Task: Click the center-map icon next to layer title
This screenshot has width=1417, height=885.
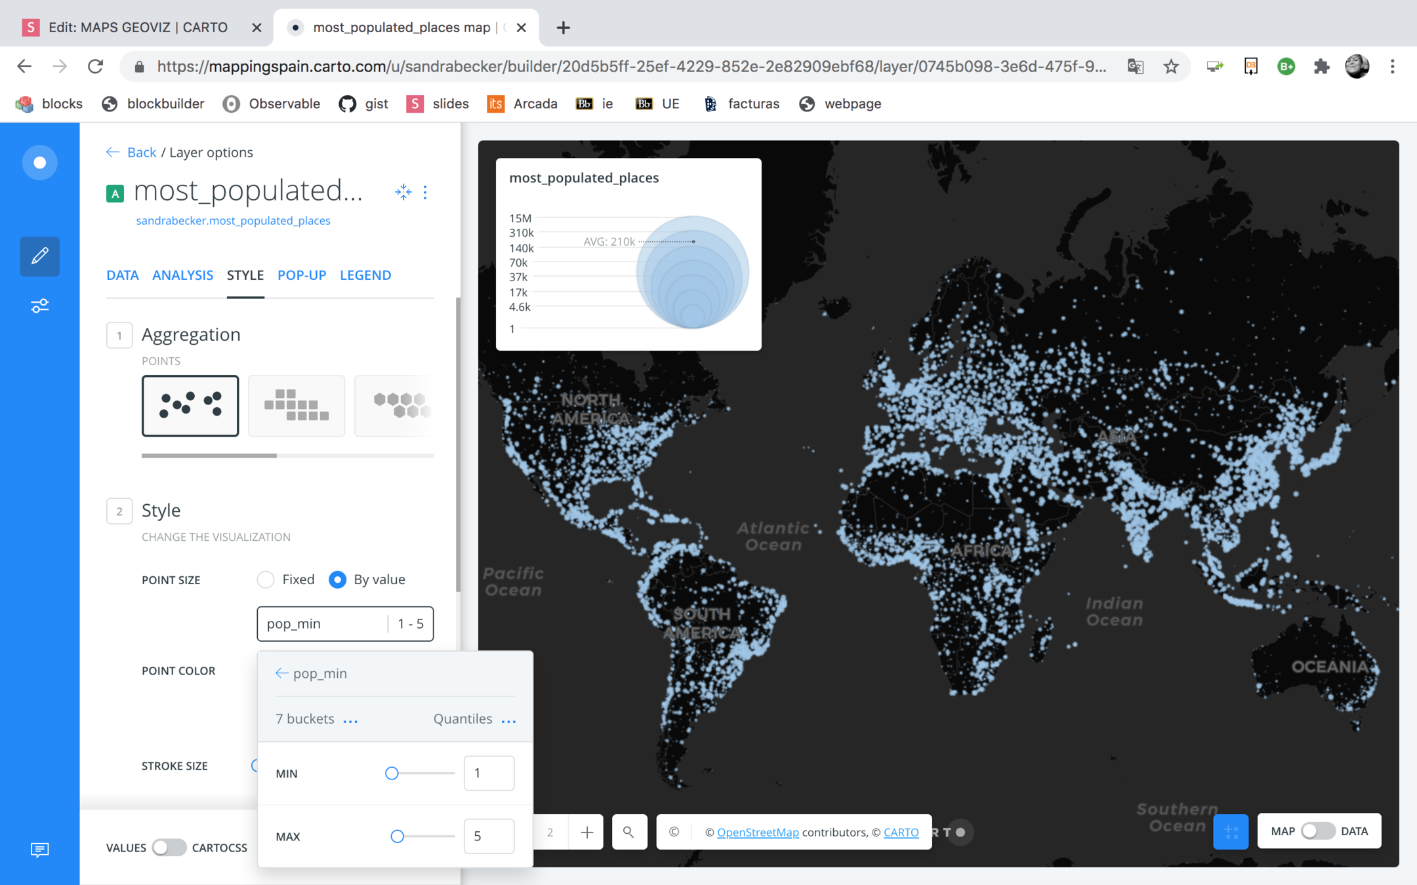Action: click(x=403, y=192)
